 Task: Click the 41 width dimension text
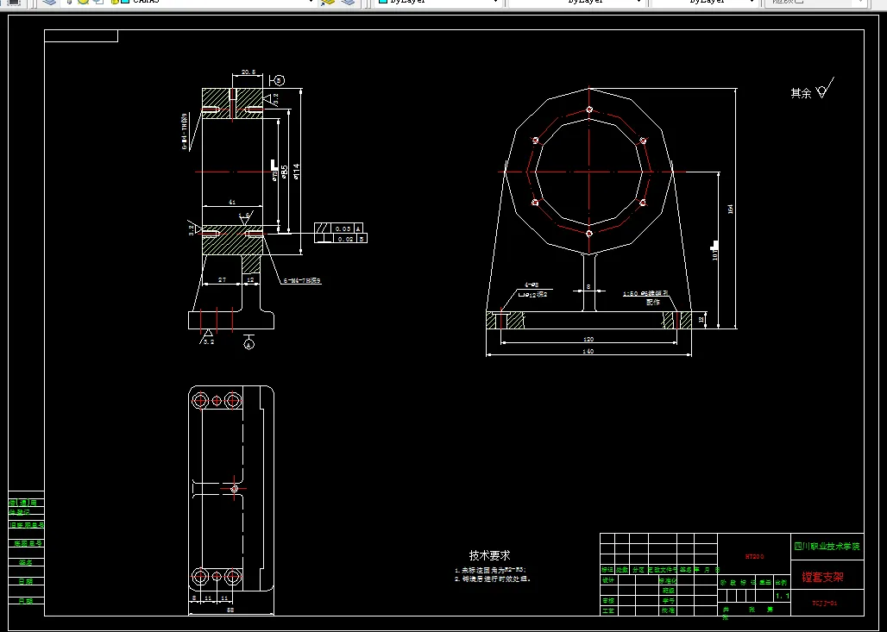pos(232,202)
